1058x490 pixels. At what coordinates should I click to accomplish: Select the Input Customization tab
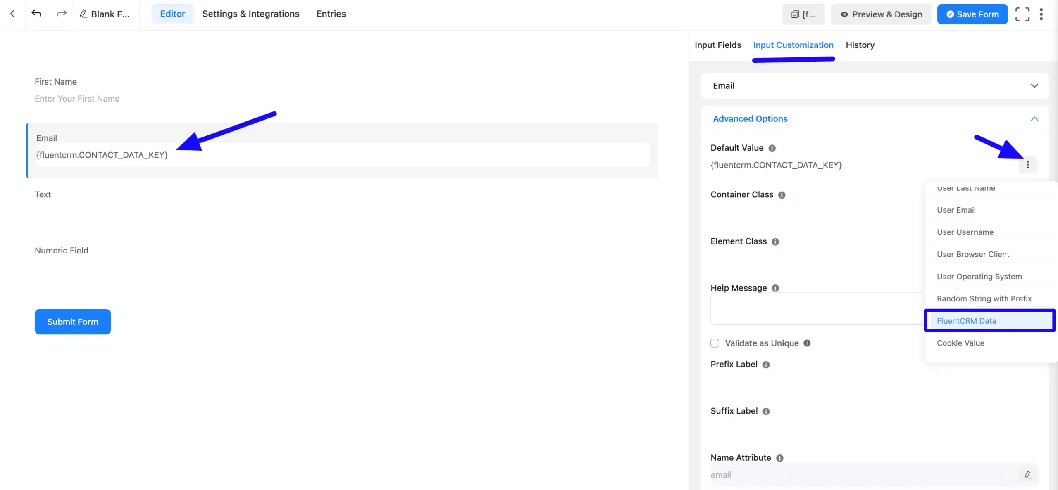click(x=793, y=45)
